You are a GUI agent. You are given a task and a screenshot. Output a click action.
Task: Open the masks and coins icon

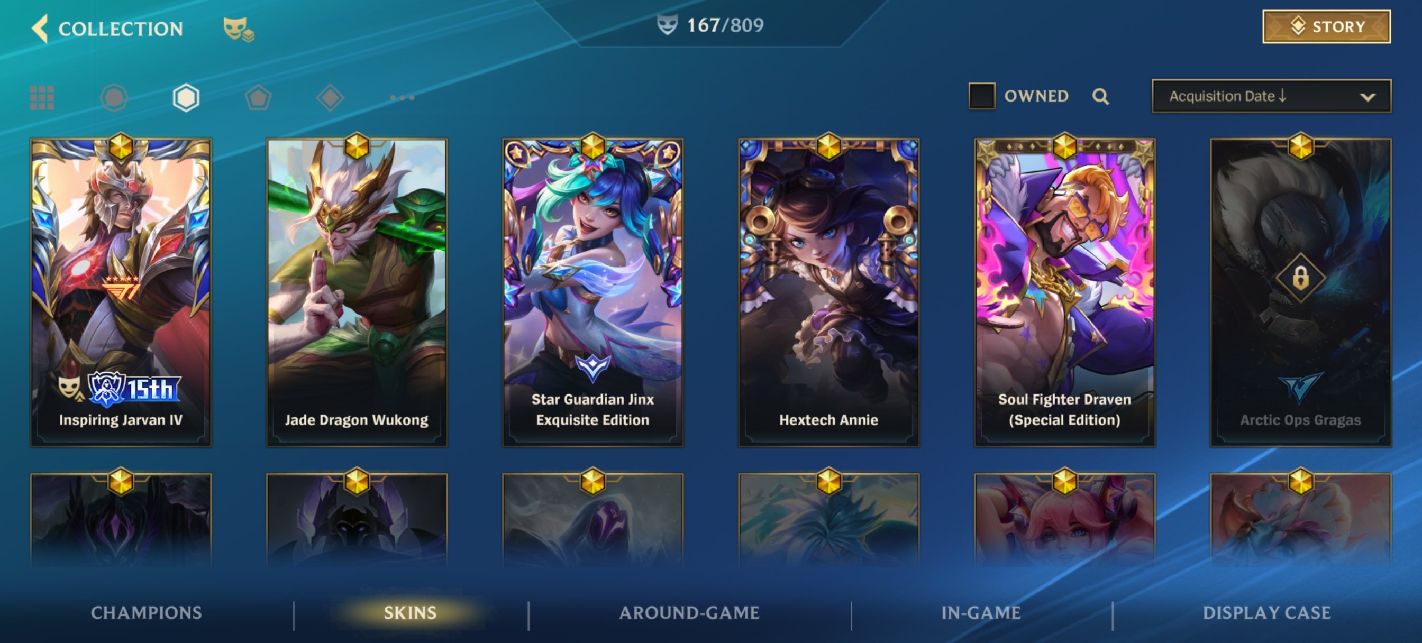coord(239,29)
